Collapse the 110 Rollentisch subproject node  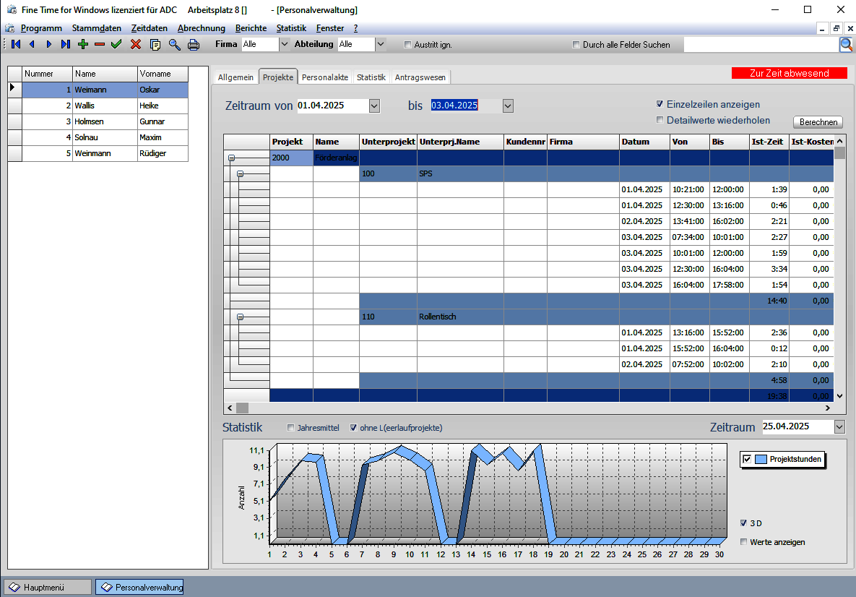pos(241,317)
